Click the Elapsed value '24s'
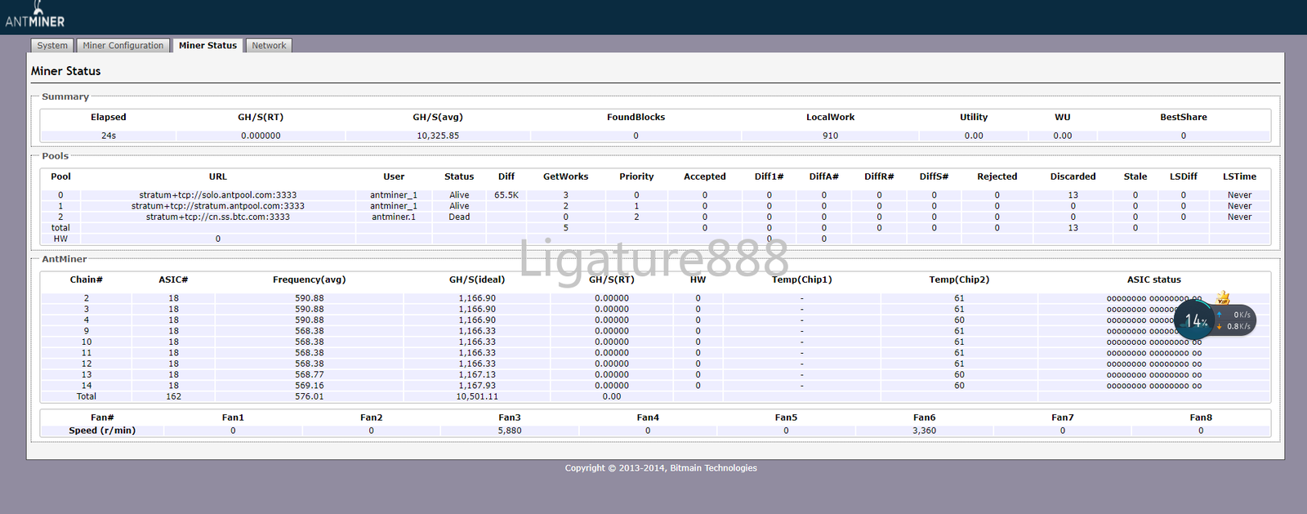1307x514 pixels. (109, 136)
